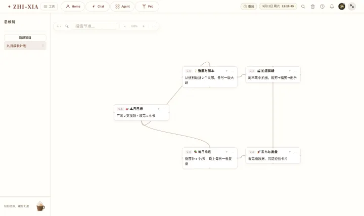
Task: Click the clapperboard emoji on 拍摄剪辑
Action: (x=259, y=71)
